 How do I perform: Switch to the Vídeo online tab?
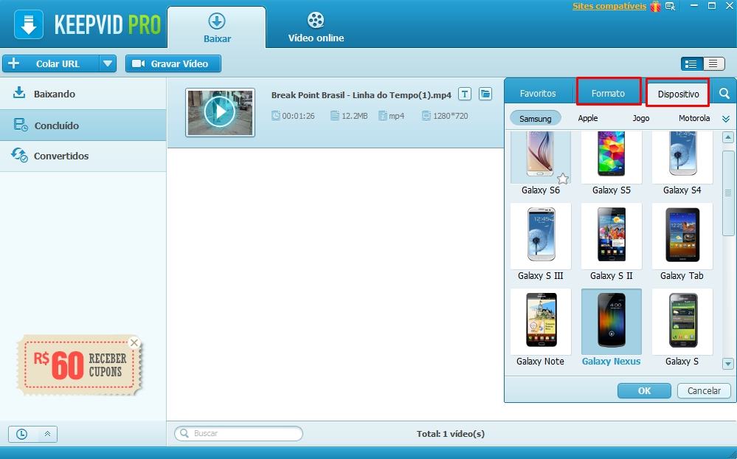[316, 27]
